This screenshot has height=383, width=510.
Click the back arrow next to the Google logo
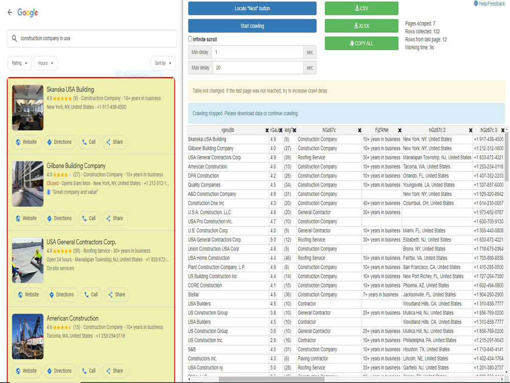(10, 13)
